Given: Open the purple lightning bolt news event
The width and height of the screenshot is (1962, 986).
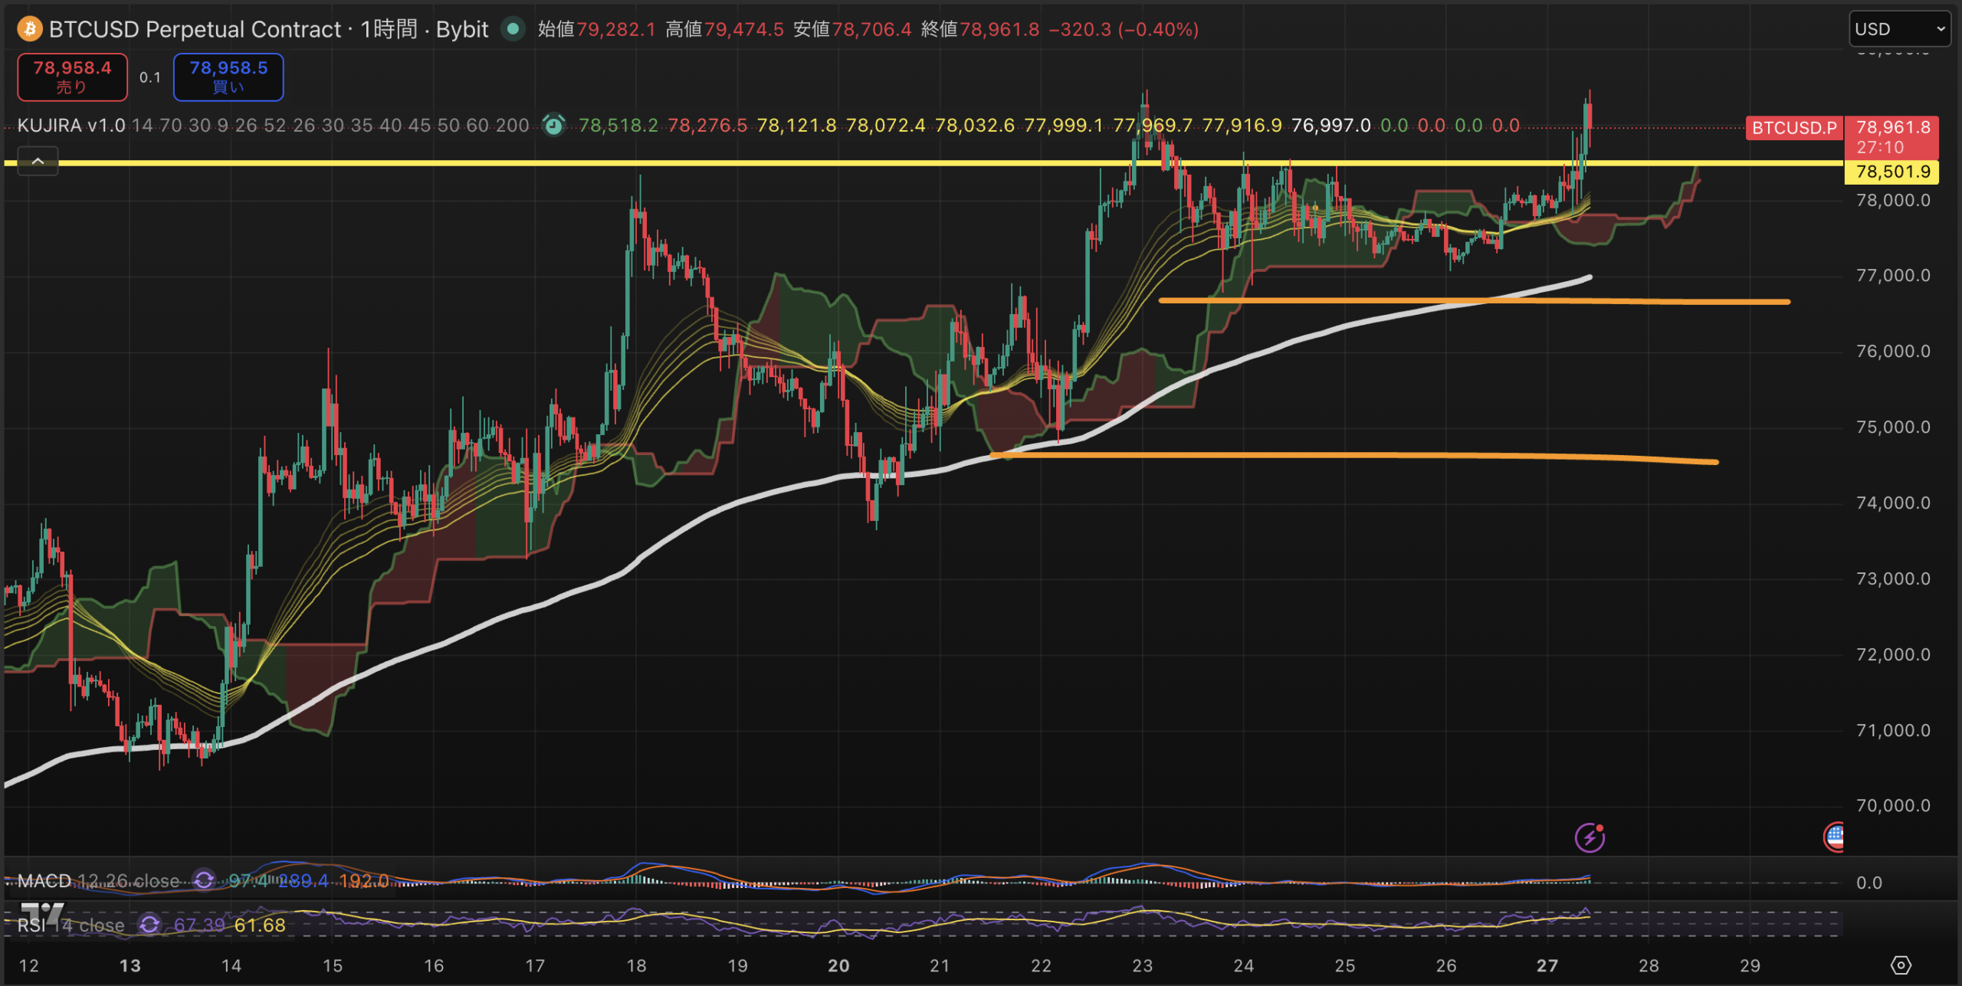Looking at the screenshot, I should tap(1590, 837).
